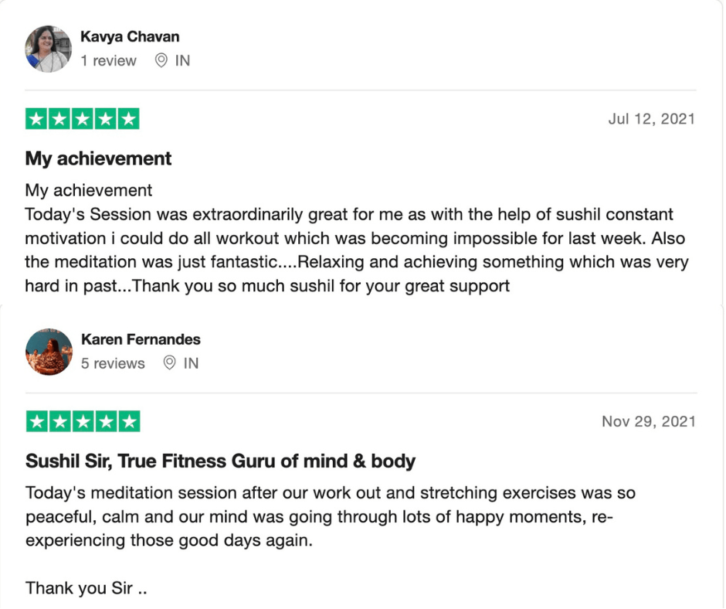The width and height of the screenshot is (726, 609).
Task: Click the first star of Kavya's rating
Action: click(x=36, y=119)
